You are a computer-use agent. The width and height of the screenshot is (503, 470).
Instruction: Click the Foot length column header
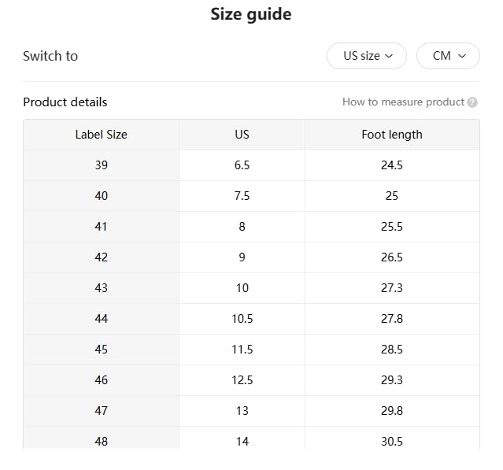[392, 135]
